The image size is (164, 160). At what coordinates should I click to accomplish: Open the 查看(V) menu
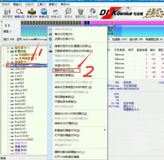53,5
